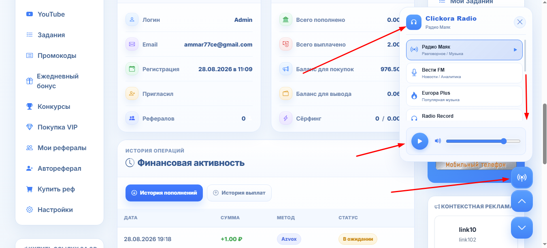This screenshot has width=547, height=248.
Task: Select Europa Plus station
Action: [464, 96]
